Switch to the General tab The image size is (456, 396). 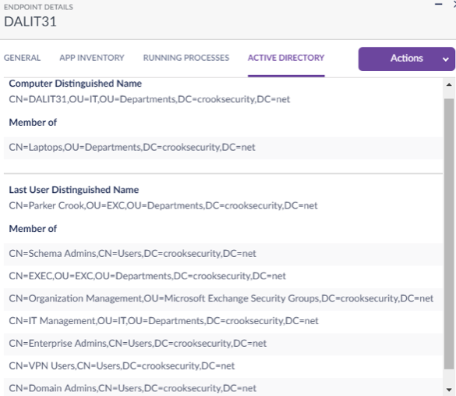point(22,58)
